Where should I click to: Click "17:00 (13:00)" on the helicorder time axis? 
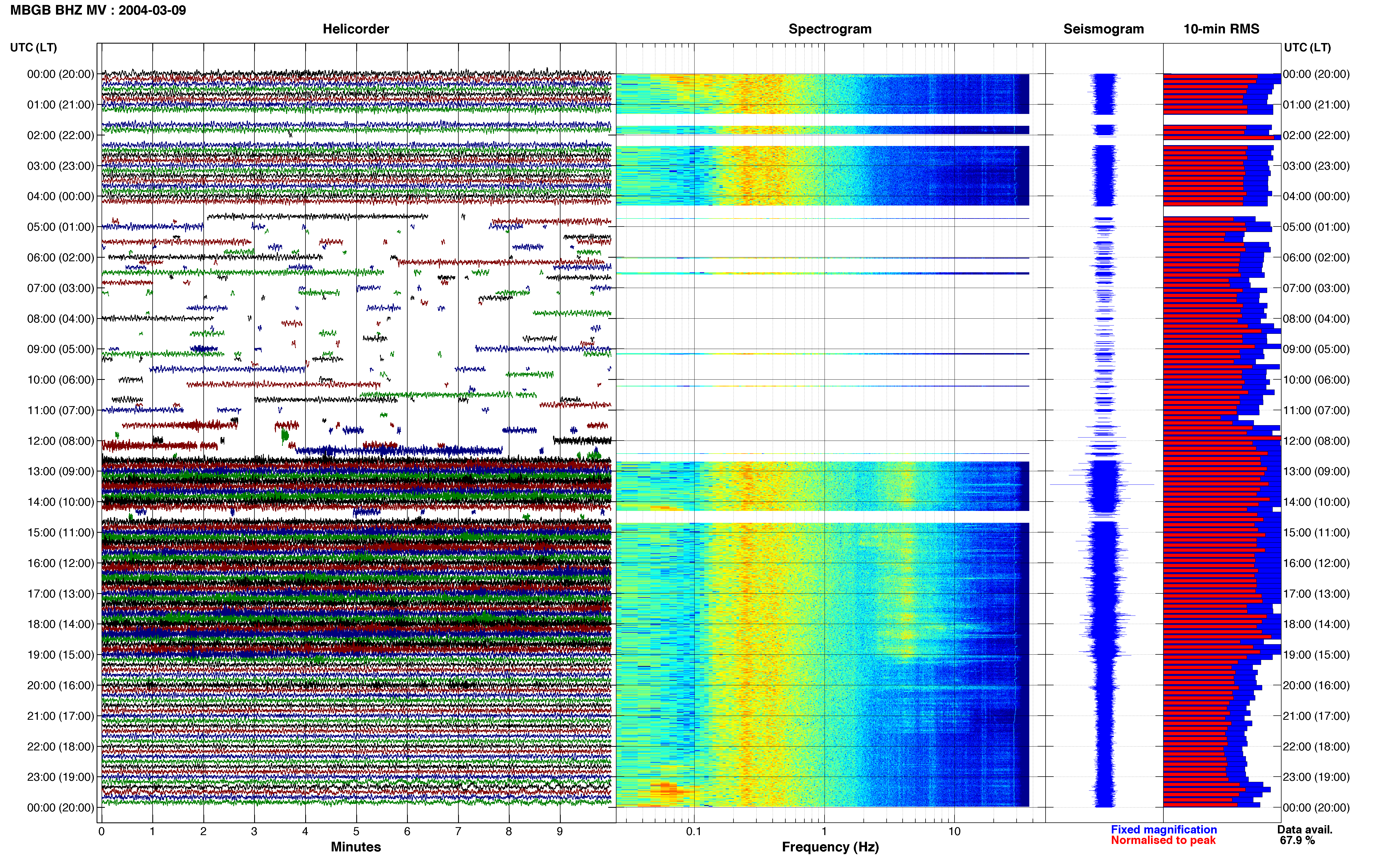pyautogui.click(x=61, y=593)
